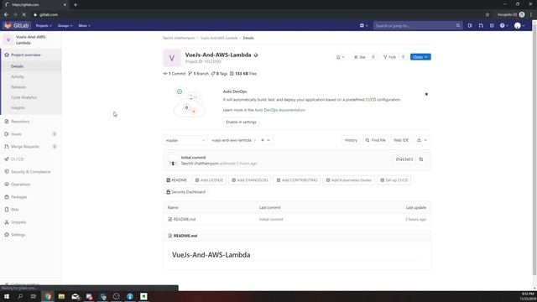
Task: Click Add Kubernetes cluster button
Action: (349, 180)
